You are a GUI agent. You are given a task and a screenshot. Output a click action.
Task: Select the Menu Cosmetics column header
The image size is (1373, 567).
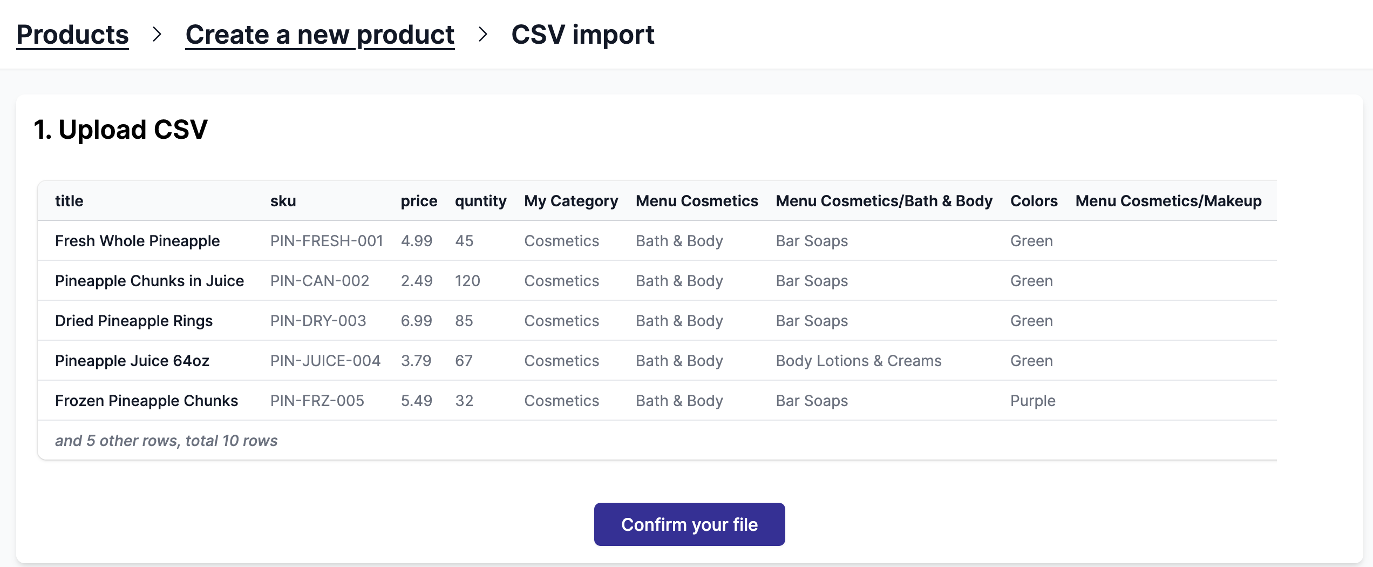point(697,200)
